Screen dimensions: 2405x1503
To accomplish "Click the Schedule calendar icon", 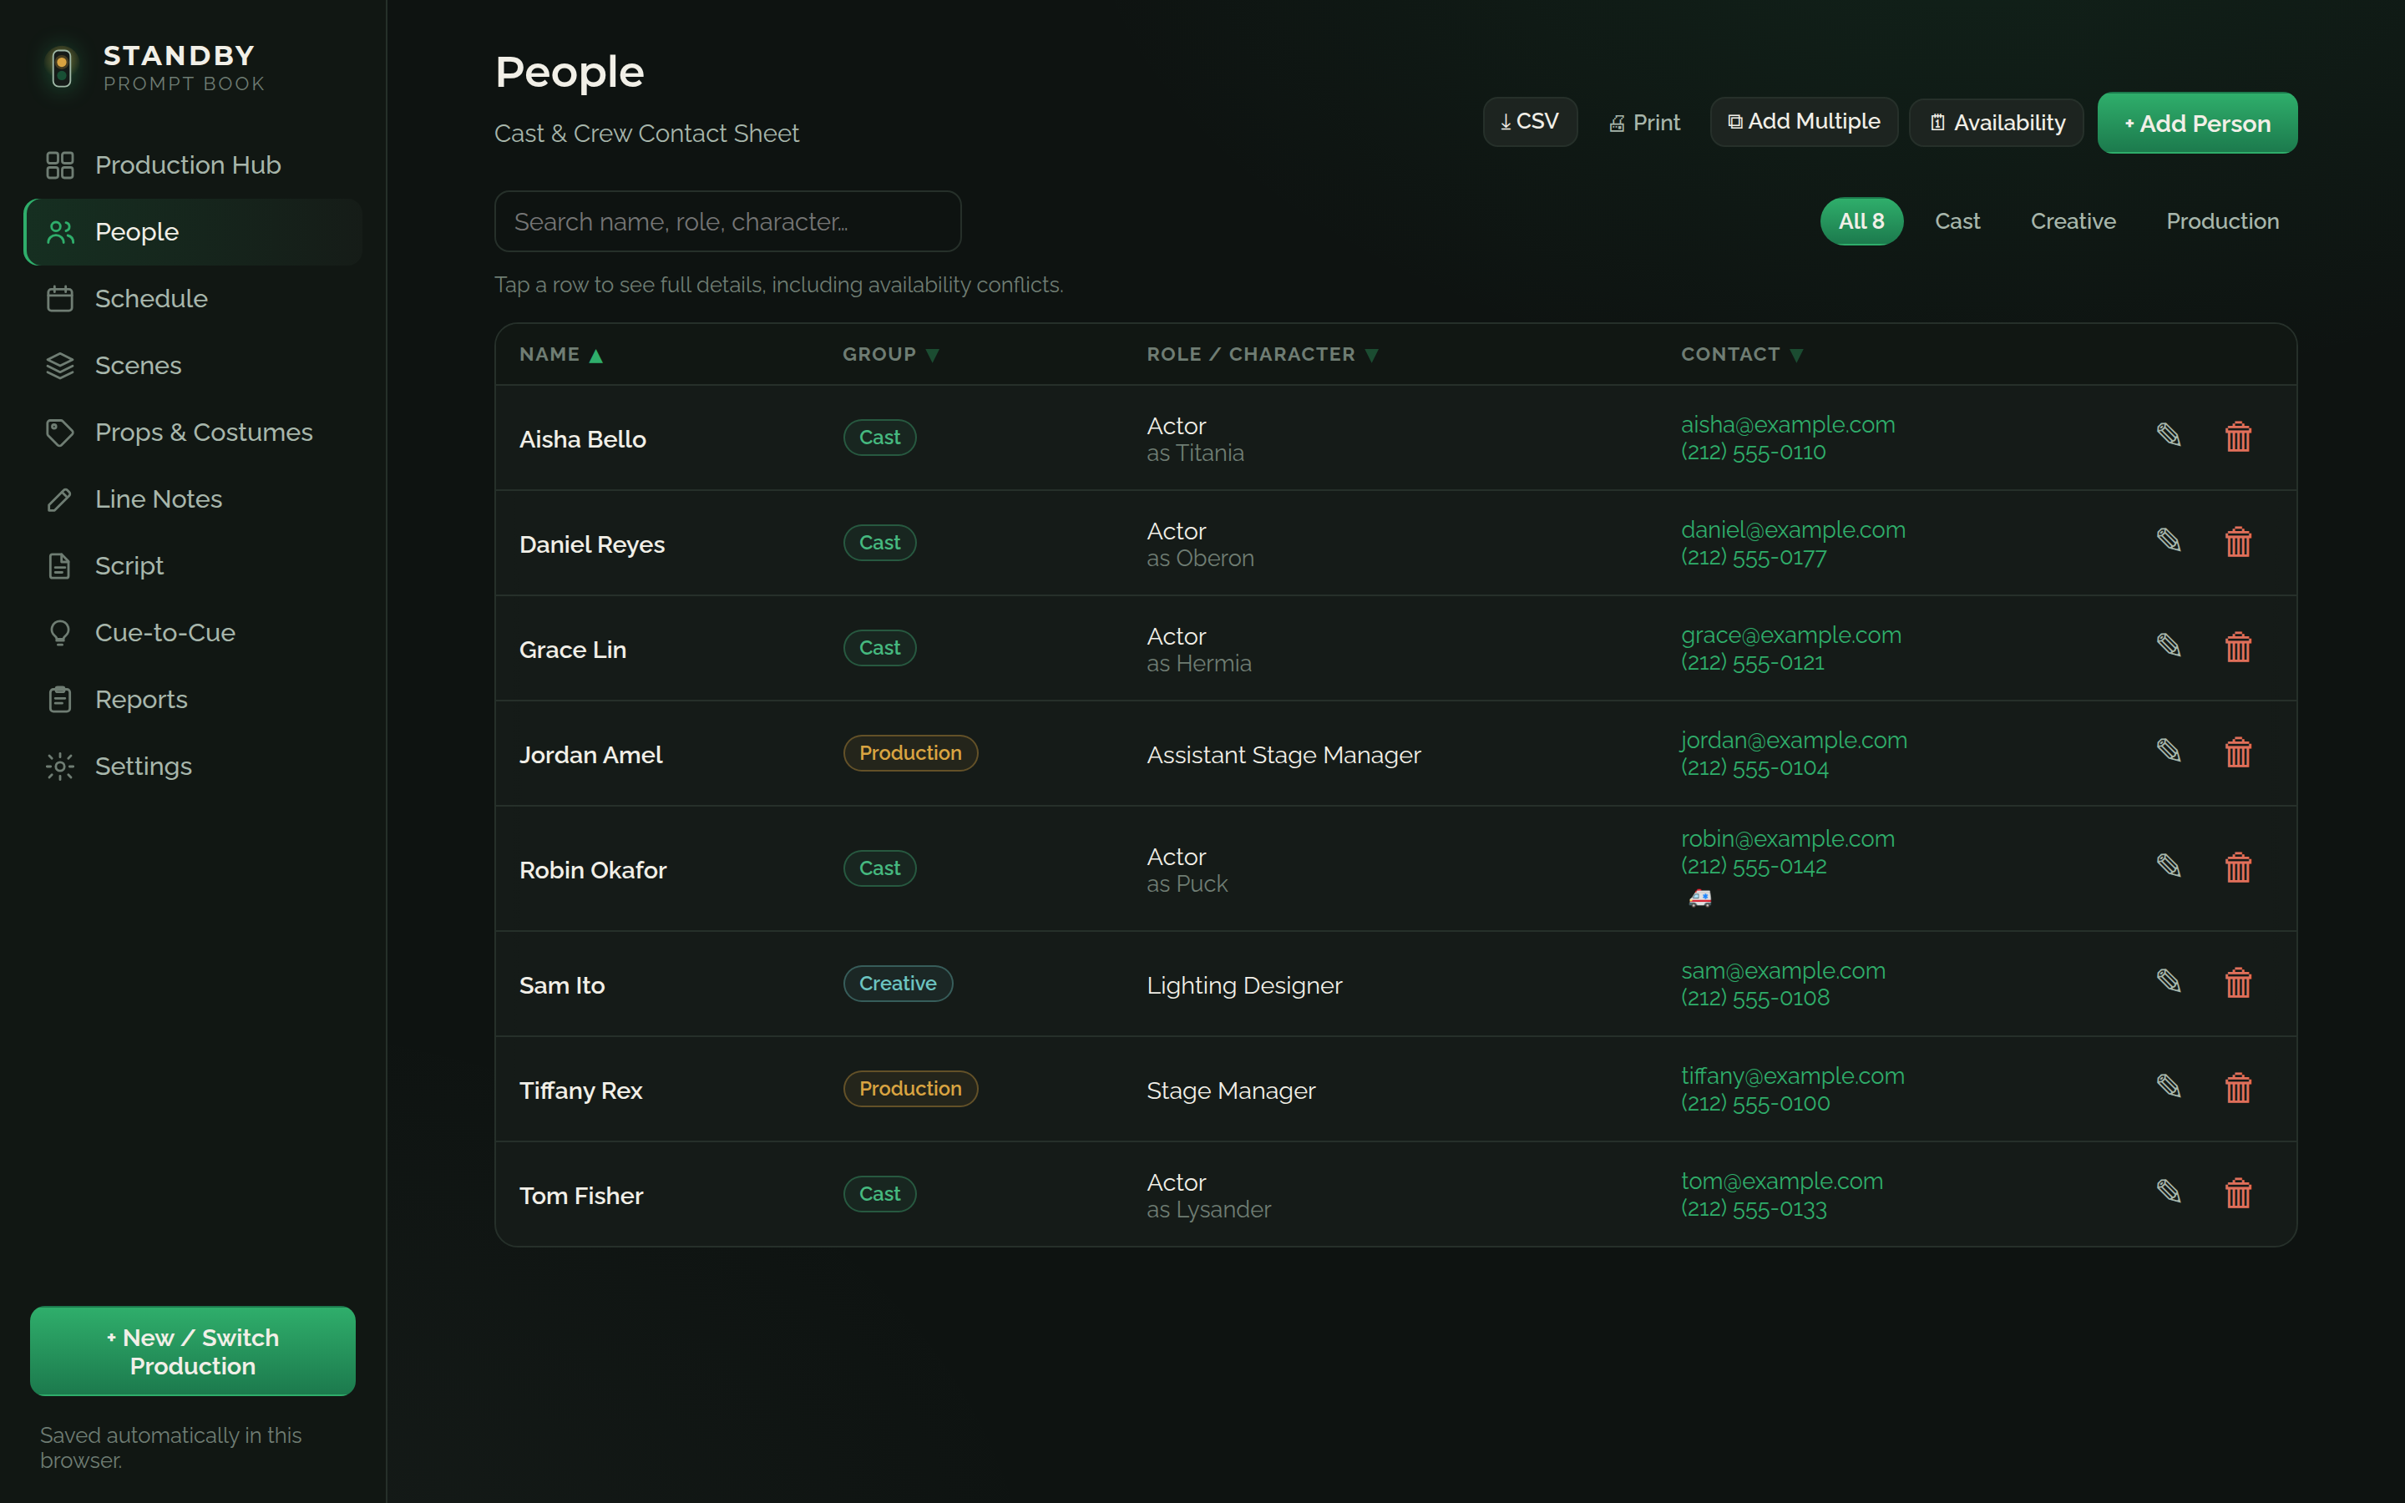I will (59, 298).
